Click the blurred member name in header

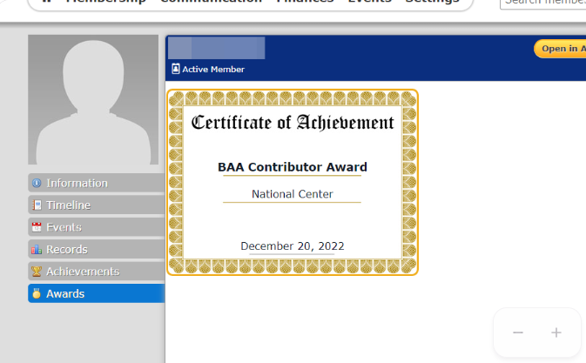[x=217, y=48]
